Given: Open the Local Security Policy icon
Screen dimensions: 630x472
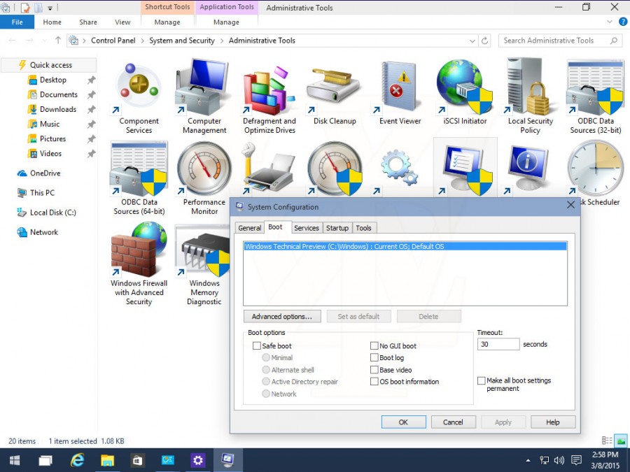Looking at the screenshot, I should click(530, 86).
